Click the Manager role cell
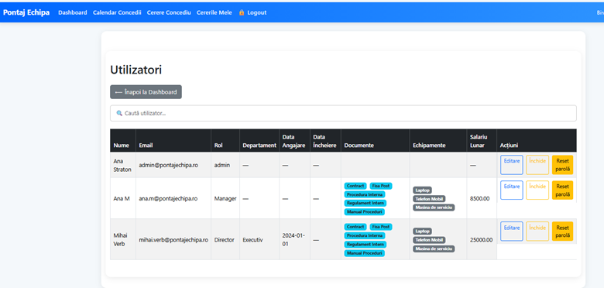This screenshot has width=604, height=288. (225, 199)
